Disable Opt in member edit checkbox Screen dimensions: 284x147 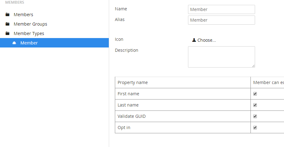pos(255,128)
